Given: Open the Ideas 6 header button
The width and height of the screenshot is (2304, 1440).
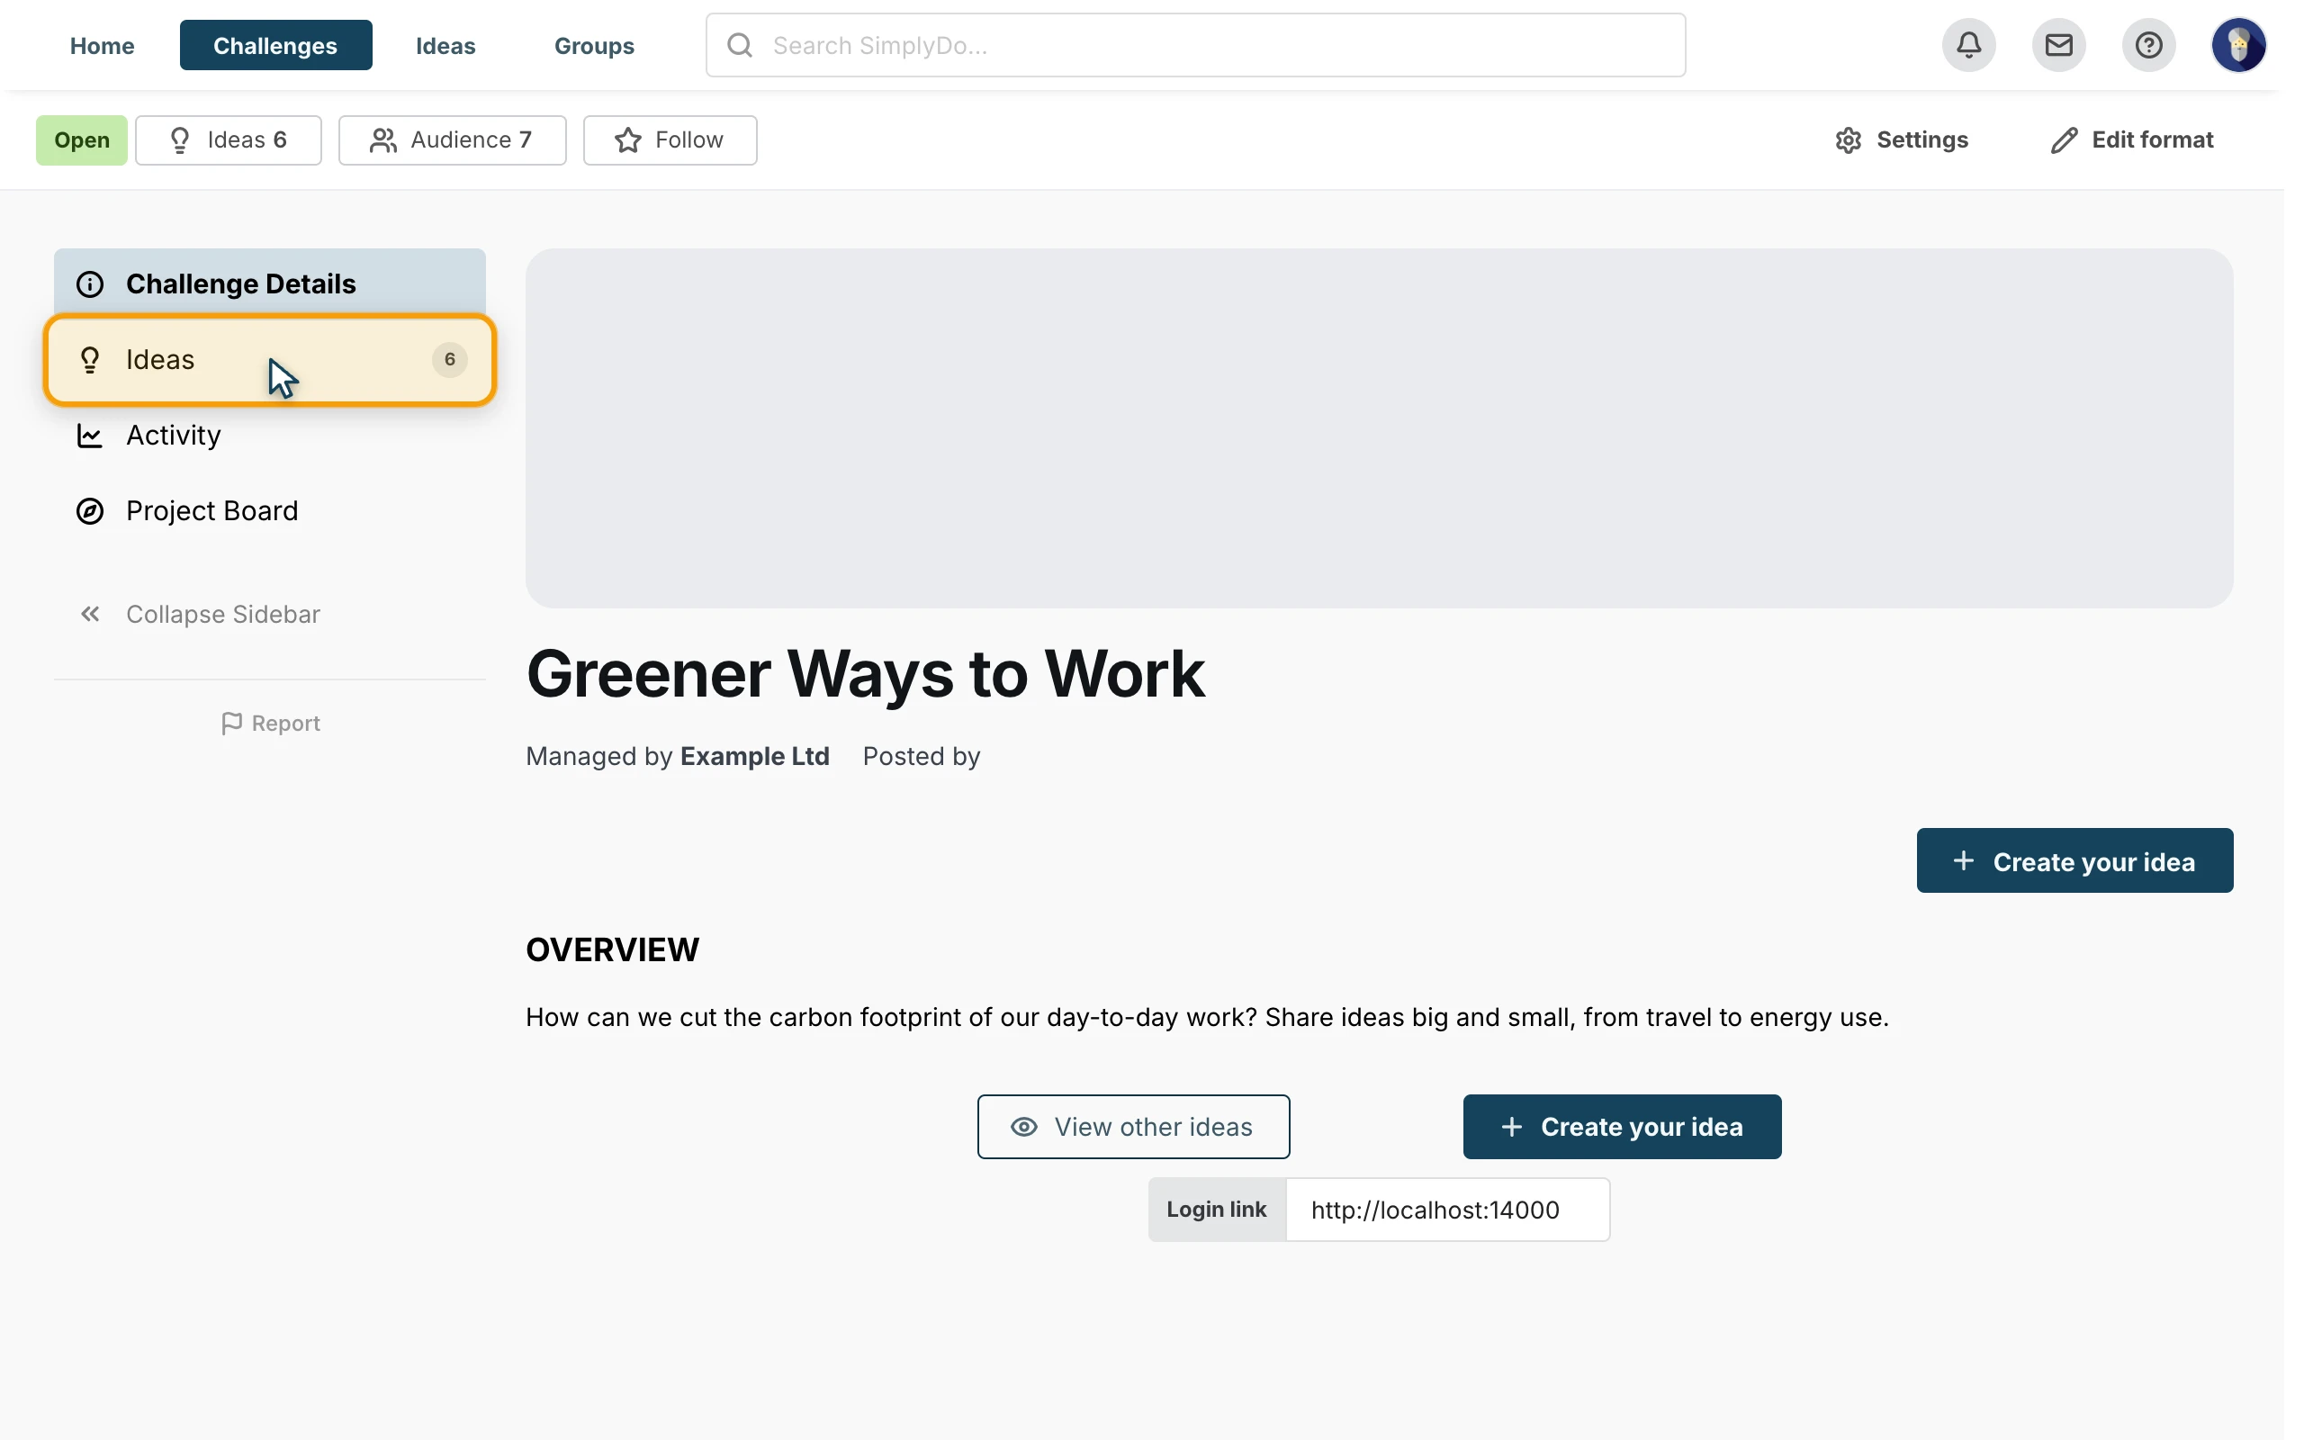Looking at the screenshot, I should point(229,140).
